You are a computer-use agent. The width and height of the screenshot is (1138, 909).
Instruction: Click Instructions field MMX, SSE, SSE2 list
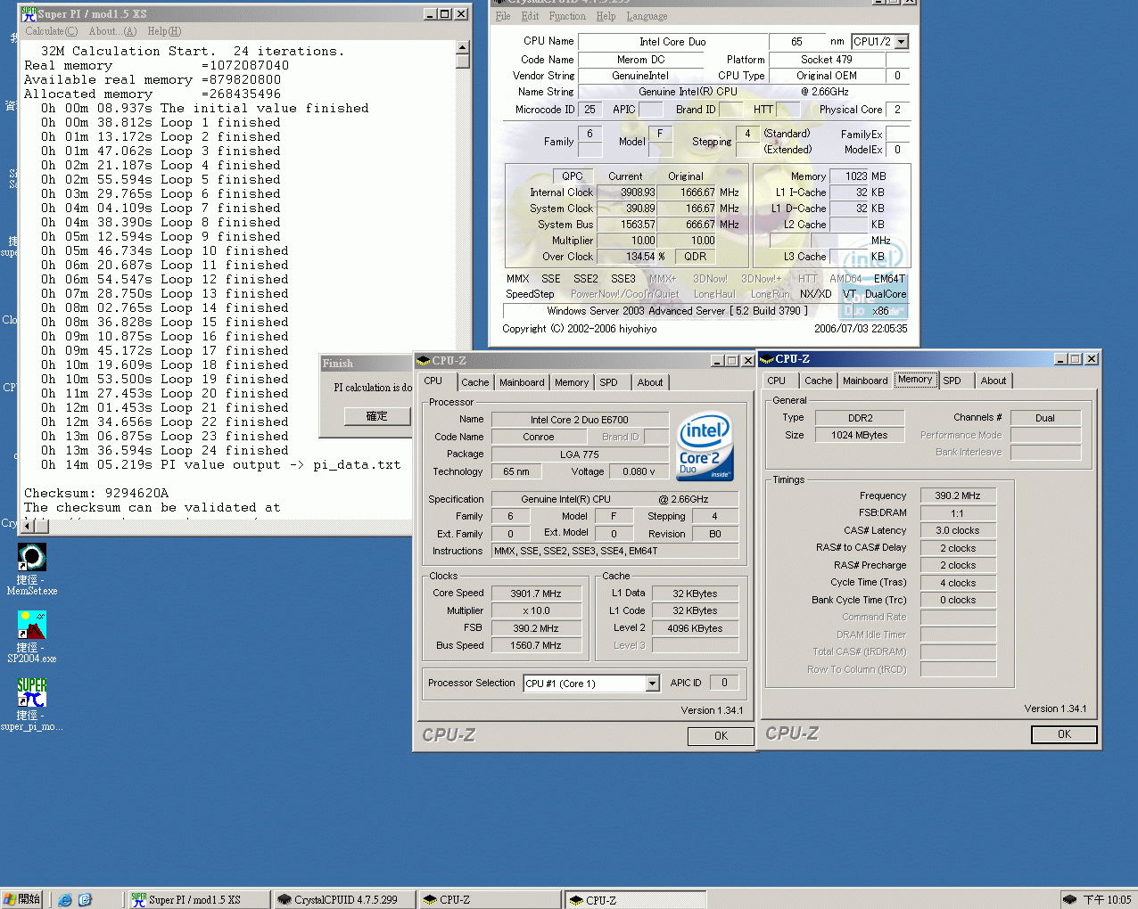615,552
